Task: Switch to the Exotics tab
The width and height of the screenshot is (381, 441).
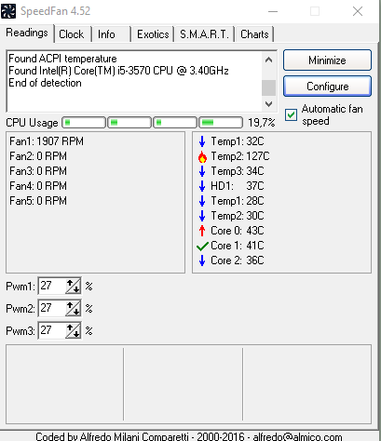Action: coord(153,34)
